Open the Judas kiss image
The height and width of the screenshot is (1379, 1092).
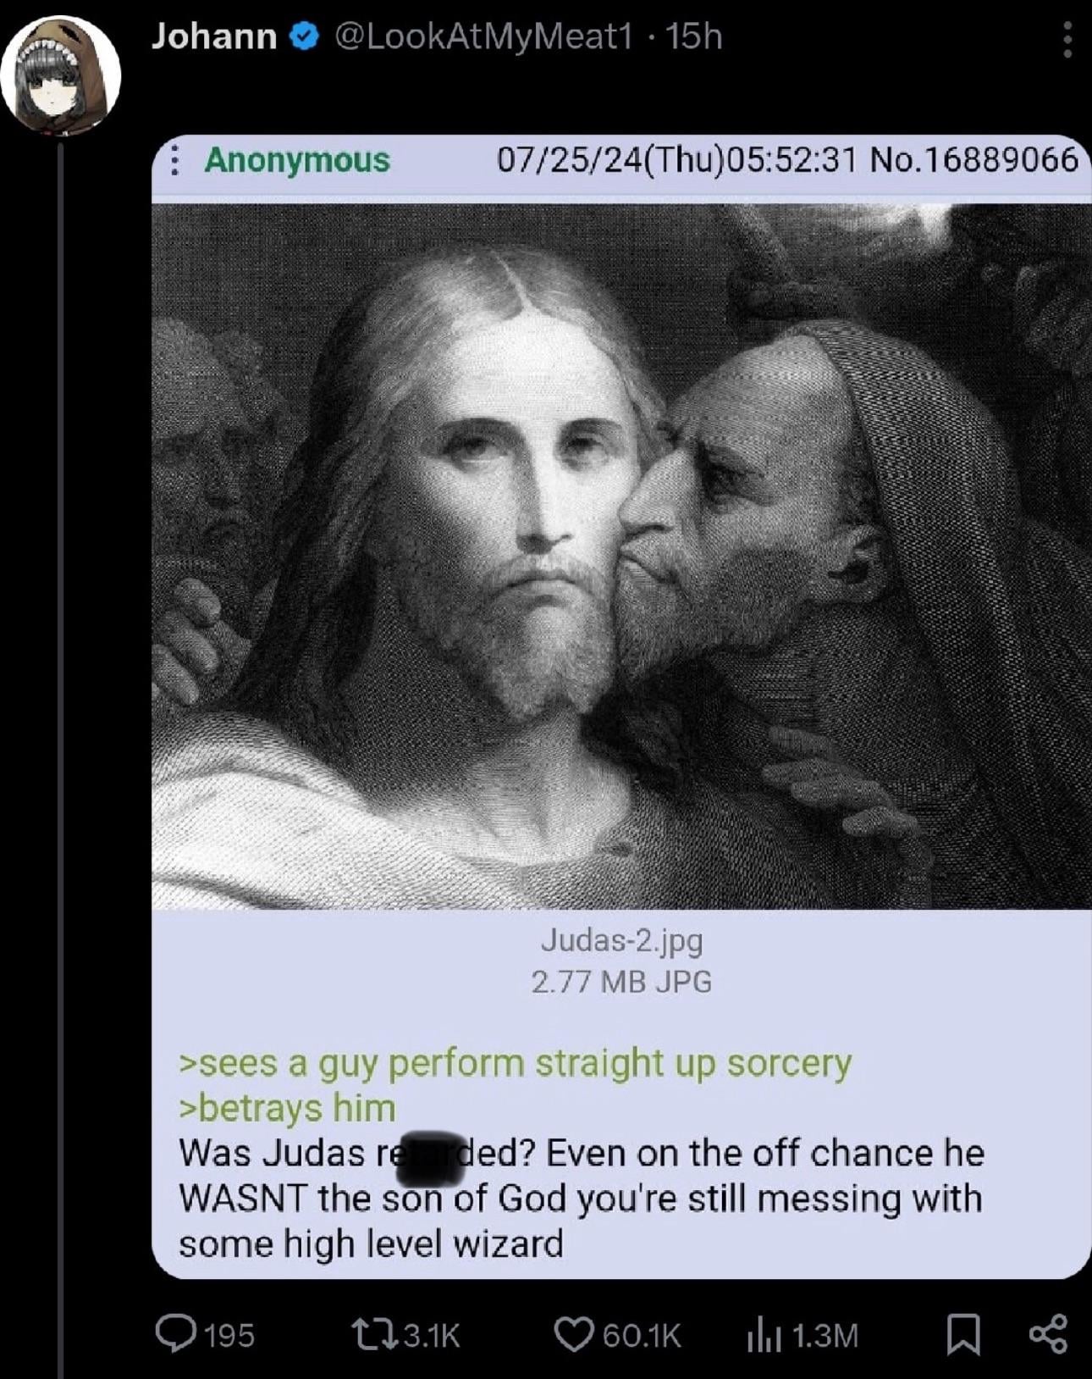[621, 556]
